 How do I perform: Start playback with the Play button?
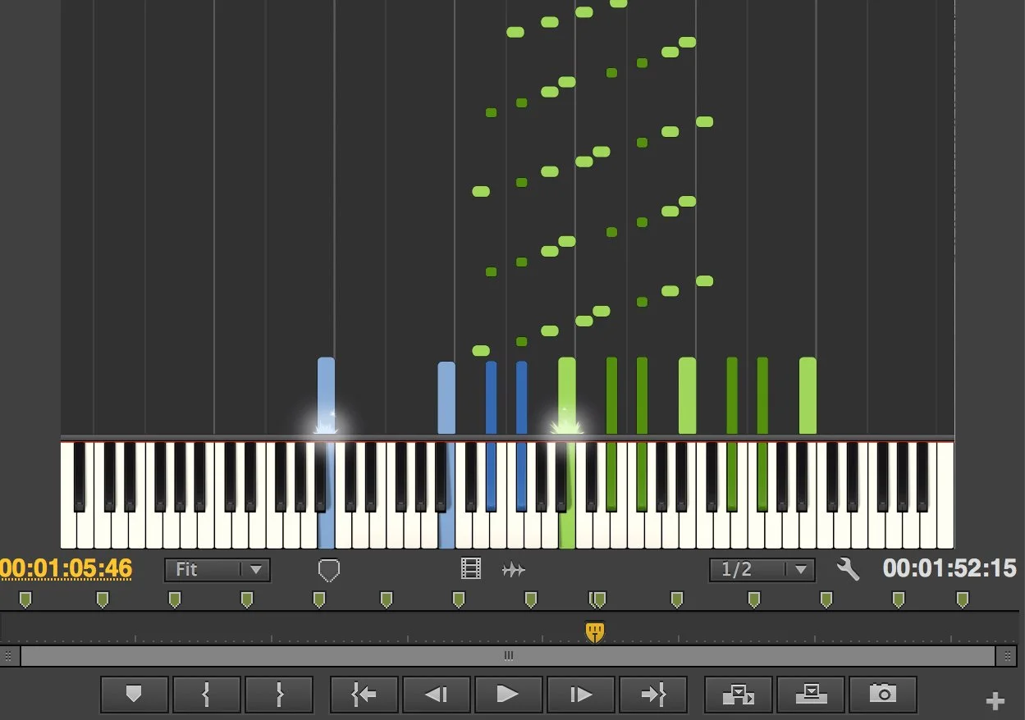click(x=508, y=695)
